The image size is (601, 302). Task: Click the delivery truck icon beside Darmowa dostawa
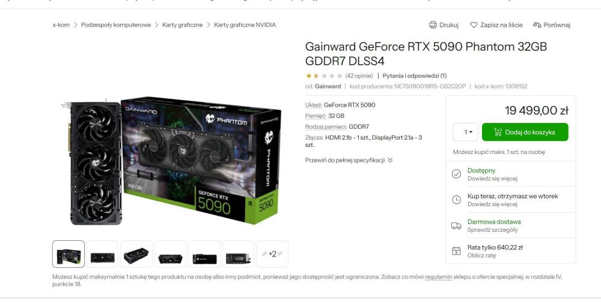pyautogui.click(x=456, y=225)
